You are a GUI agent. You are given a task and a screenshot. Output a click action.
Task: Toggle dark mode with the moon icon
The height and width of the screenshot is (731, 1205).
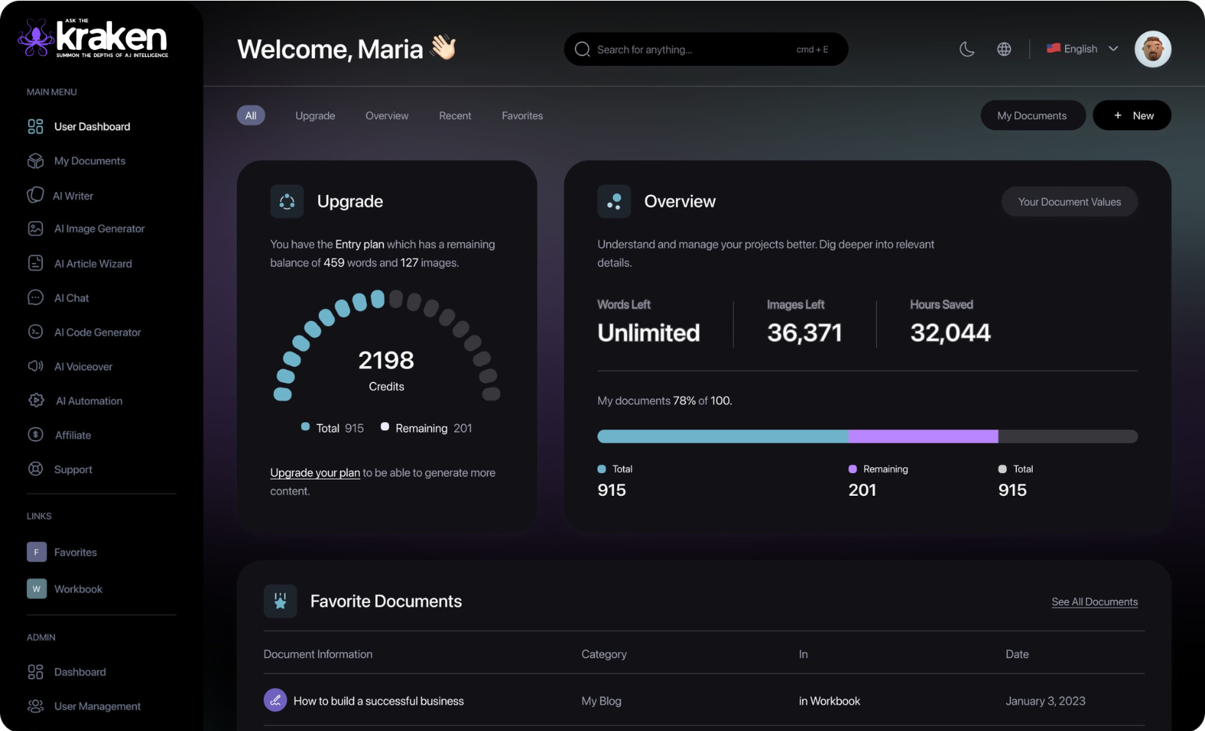tap(967, 49)
